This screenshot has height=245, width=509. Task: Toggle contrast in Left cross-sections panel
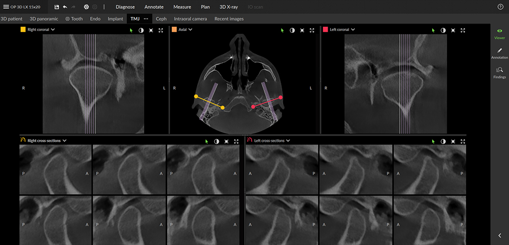pyautogui.click(x=443, y=141)
